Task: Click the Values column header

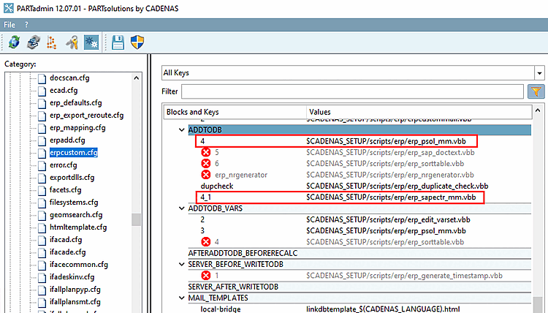Action: pos(419,112)
